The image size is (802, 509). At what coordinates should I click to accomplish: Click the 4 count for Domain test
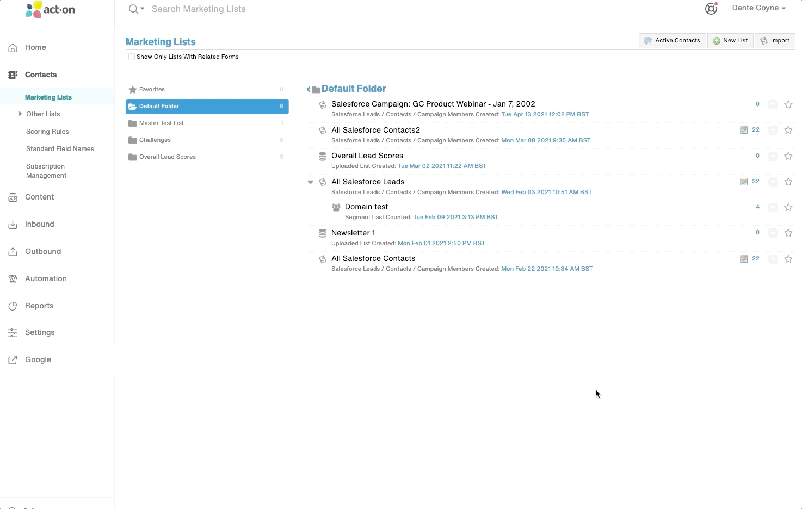(x=757, y=207)
